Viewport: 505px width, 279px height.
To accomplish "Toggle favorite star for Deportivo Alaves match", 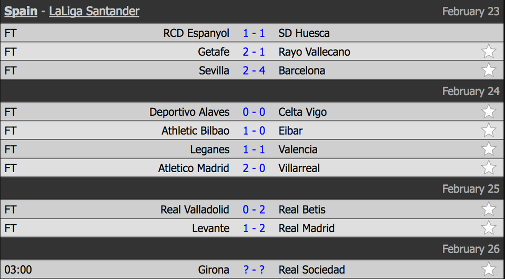I will (x=488, y=112).
